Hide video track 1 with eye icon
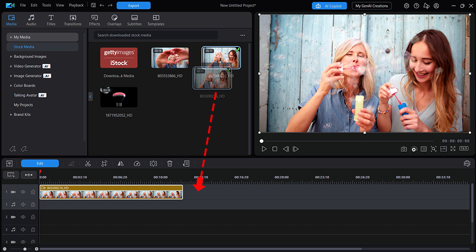The image size is (476, 252). coord(23,192)
